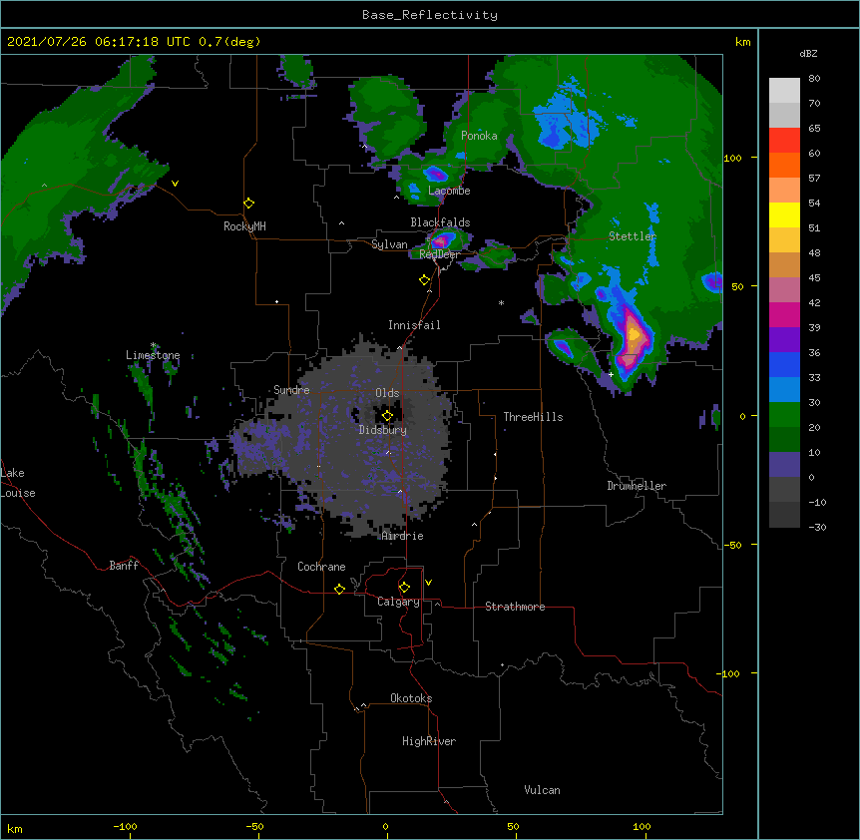Select the Okotoks label

coord(411,698)
